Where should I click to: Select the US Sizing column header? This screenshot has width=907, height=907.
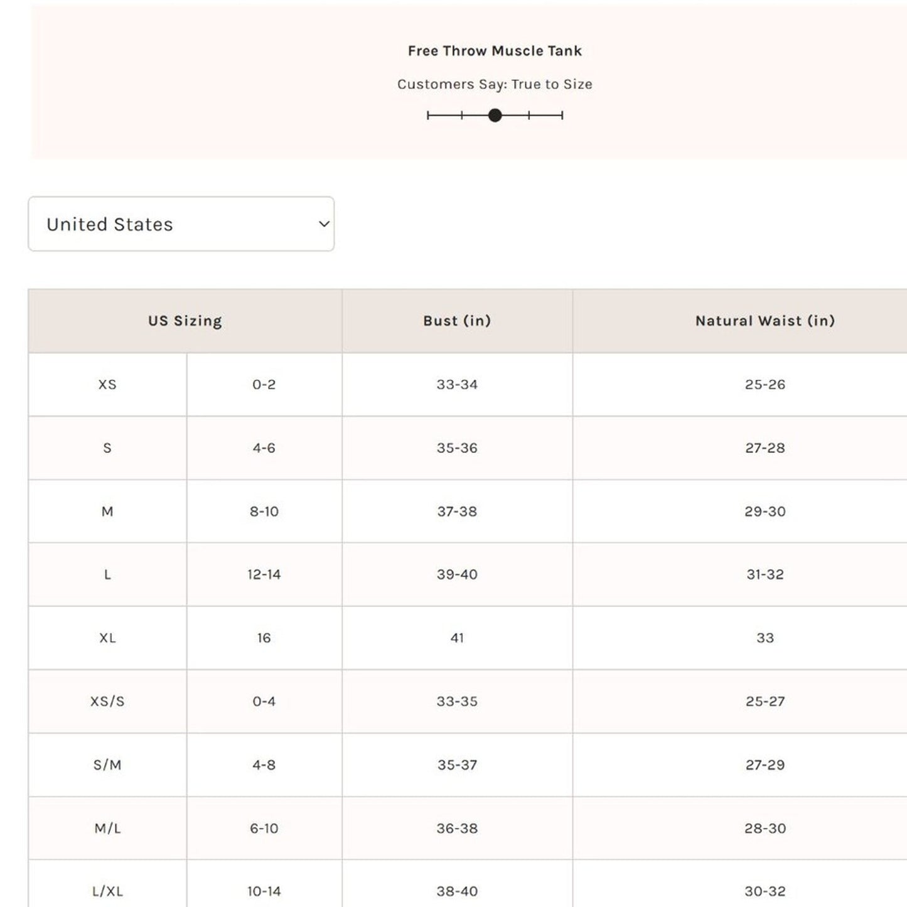point(184,321)
